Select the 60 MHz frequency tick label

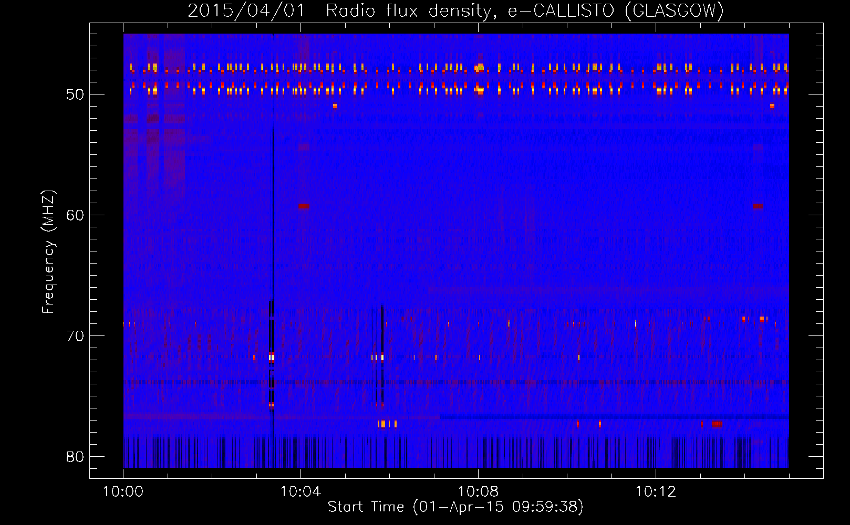pyautogui.click(x=75, y=215)
